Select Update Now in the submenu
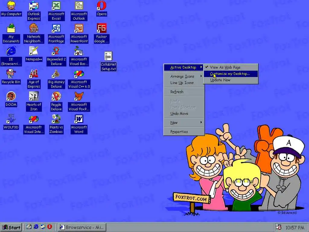The width and height of the screenshot is (309, 232). pos(231,80)
